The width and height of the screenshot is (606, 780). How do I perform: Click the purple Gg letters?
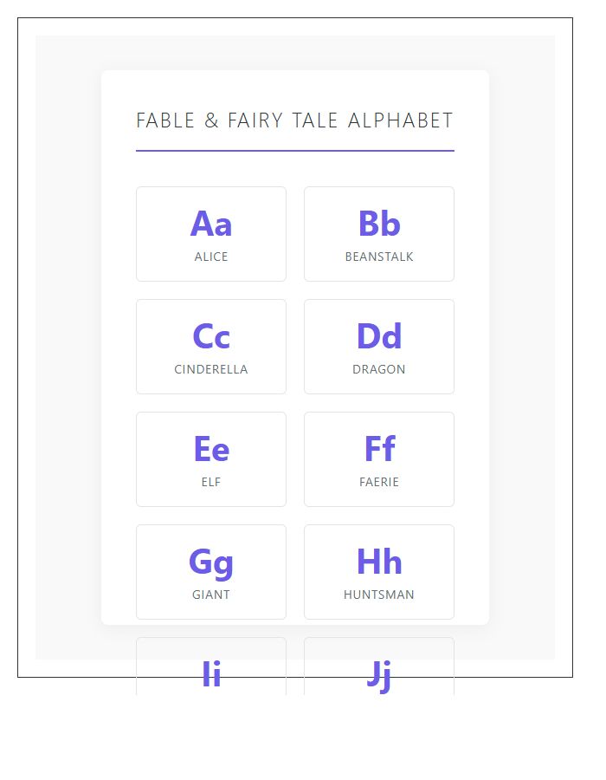point(211,561)
